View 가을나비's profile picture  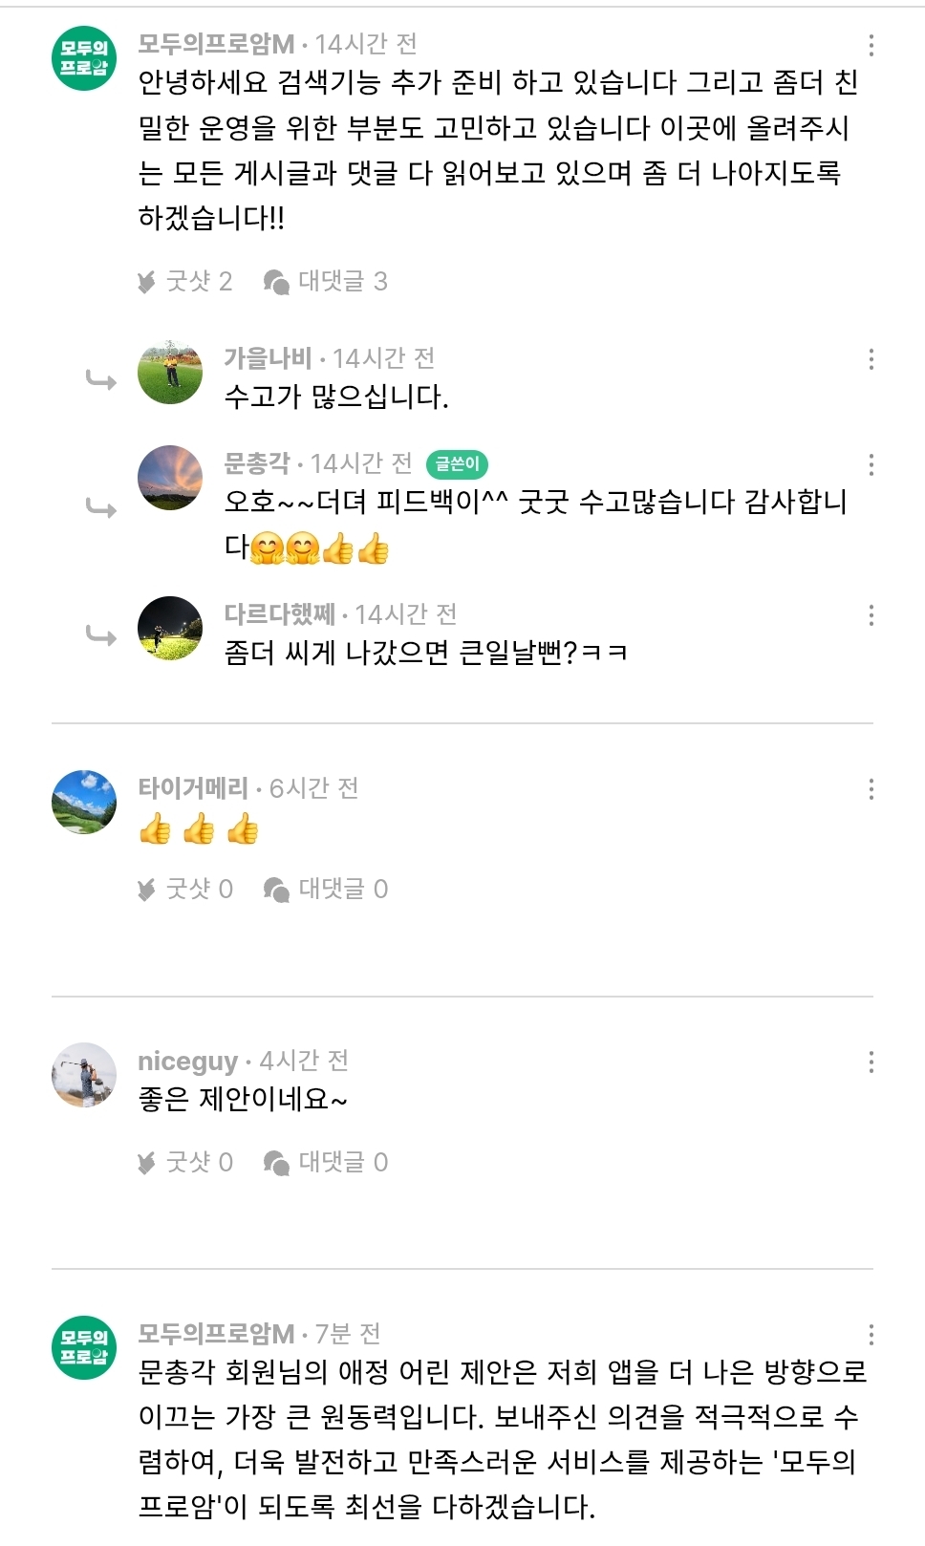170,372
